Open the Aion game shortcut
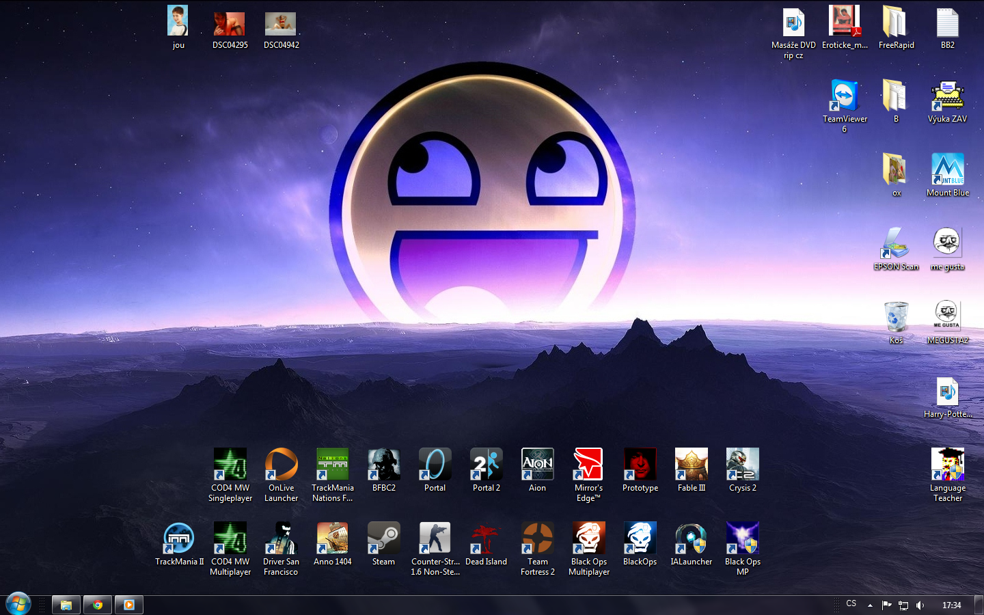Image resolution: width=984 pixels, height=615 pixels. (x=538, y=470)
